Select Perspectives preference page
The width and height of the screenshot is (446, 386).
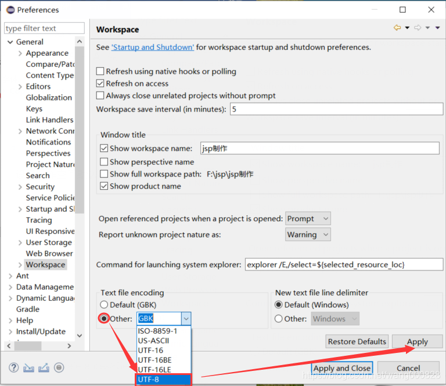coord(48,153)
